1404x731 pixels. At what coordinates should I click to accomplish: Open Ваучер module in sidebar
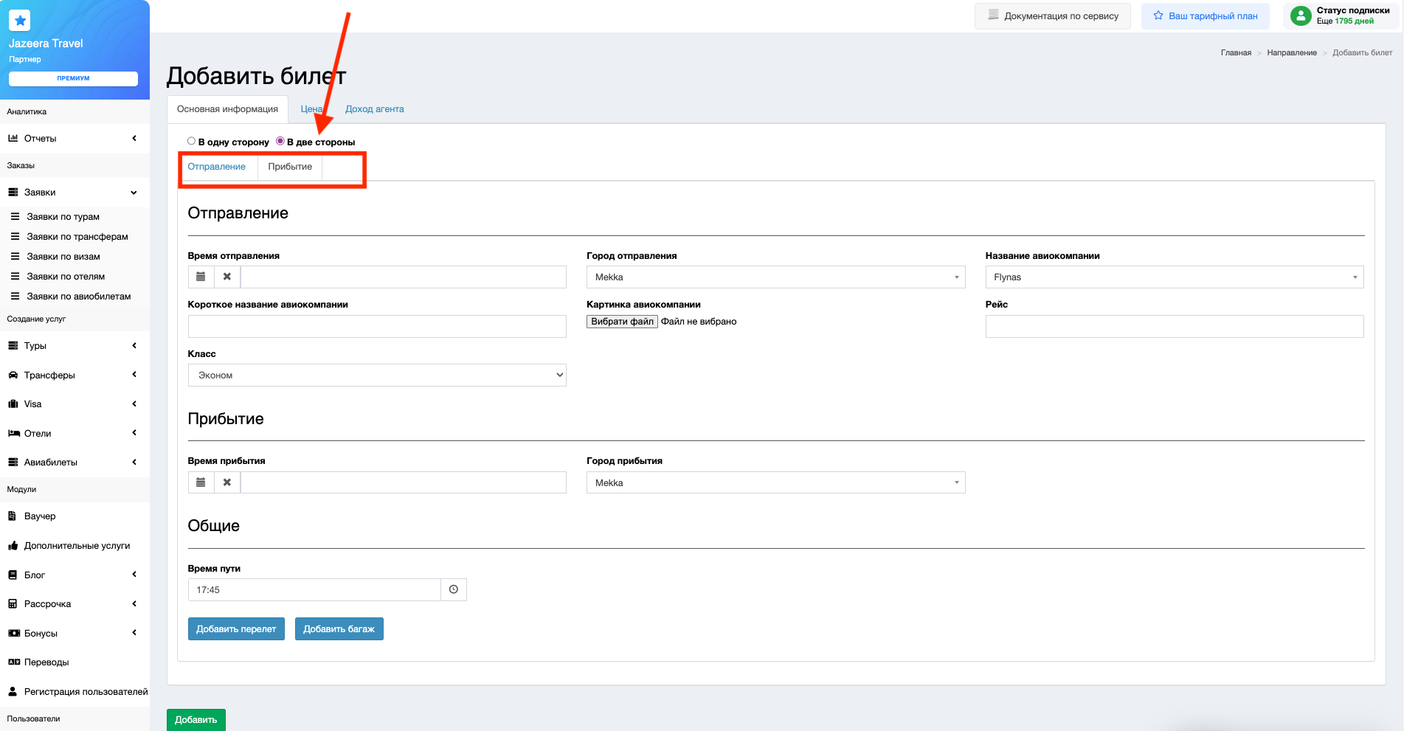click(40, 516)
